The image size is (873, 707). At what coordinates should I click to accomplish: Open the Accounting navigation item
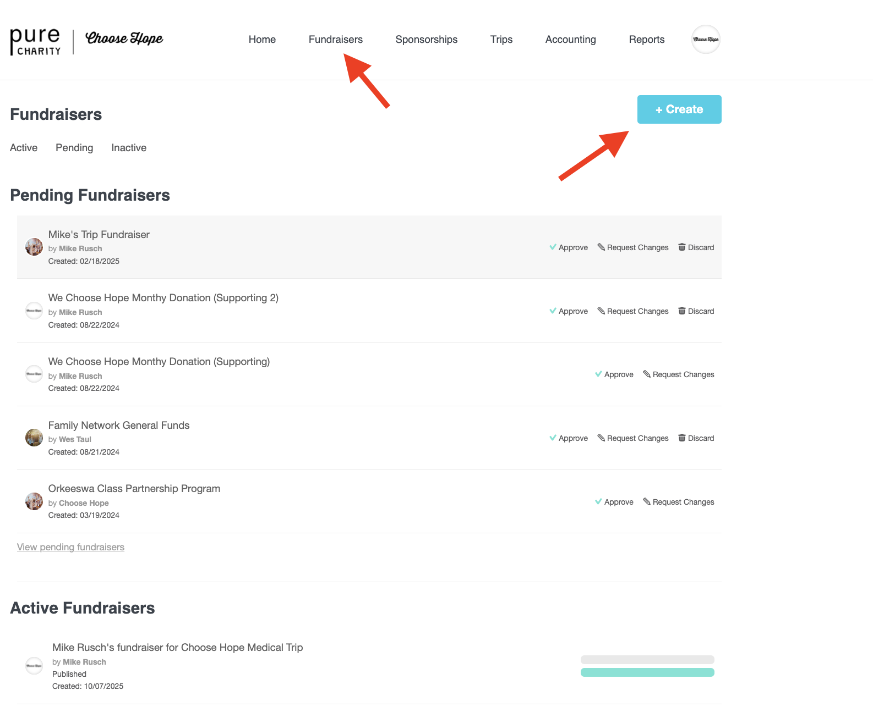570,40
